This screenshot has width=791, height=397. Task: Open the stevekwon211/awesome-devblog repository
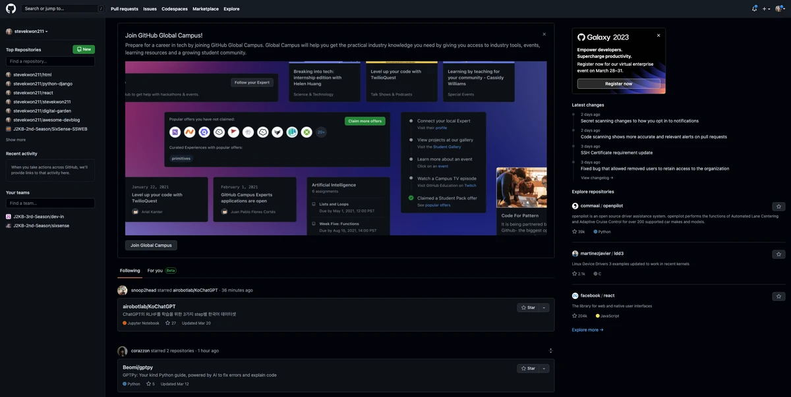pyautogui.click(x=45, y=120)
